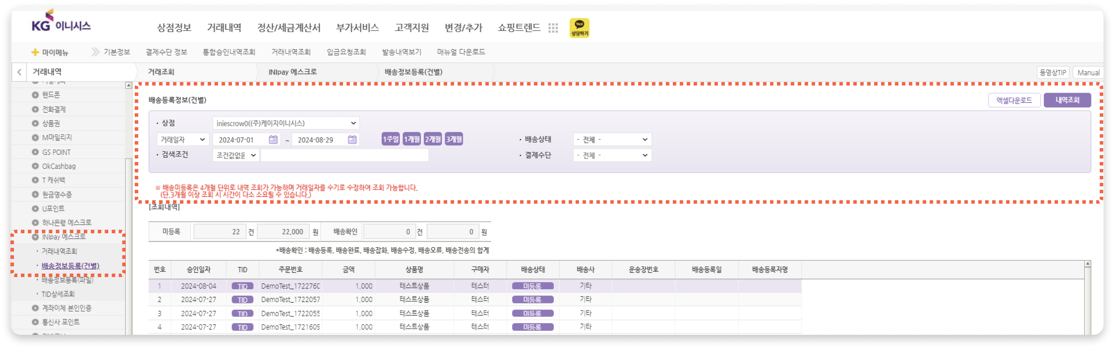Click the 미등록 status badge in row 2
The width and height of the screenshot is (1114, 349).
(x=532, y=299)
